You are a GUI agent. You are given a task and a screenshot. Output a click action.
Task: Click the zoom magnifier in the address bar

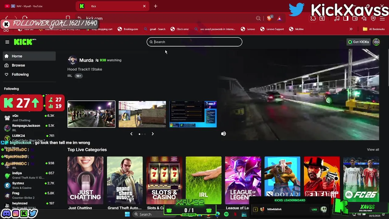tap(258, 18)
